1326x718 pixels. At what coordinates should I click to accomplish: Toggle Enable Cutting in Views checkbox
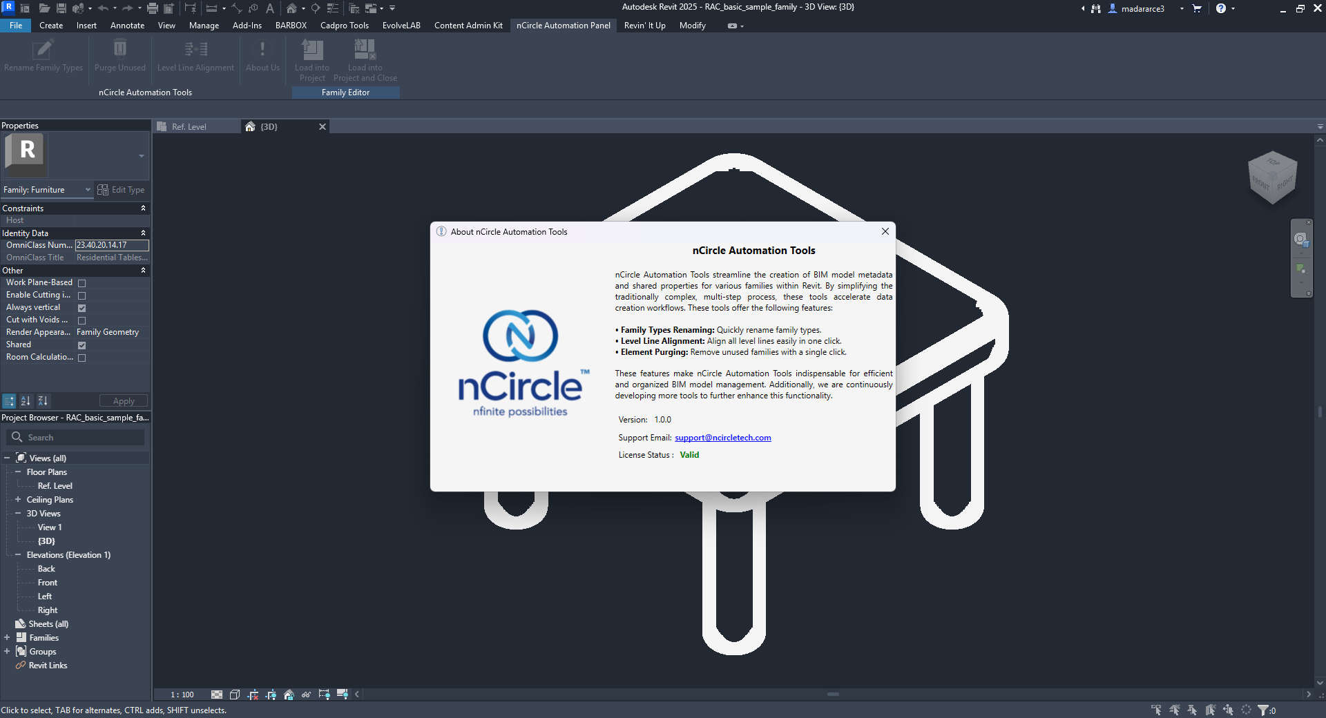(x=81, y=295)
